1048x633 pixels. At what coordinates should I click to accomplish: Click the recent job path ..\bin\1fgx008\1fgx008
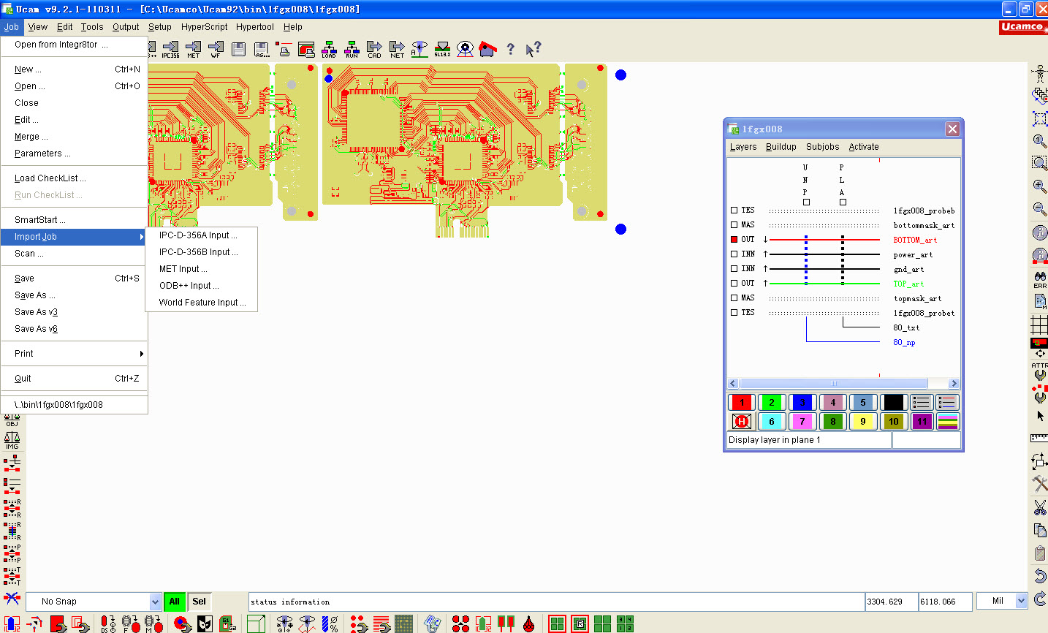[75, 404]
